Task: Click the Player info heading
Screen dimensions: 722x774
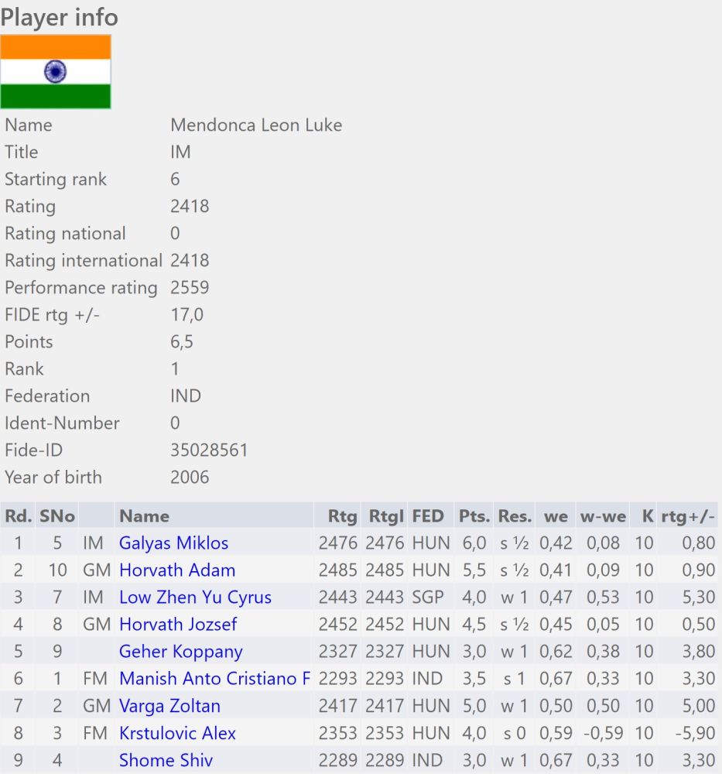Action: (x=60, y=17)
